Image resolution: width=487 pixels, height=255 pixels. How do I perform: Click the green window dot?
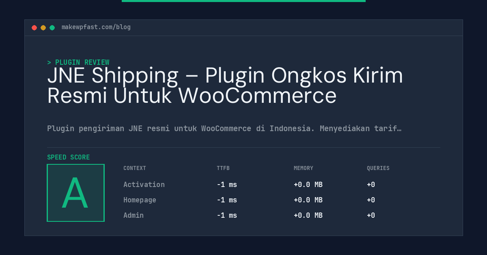pos(52,28)
